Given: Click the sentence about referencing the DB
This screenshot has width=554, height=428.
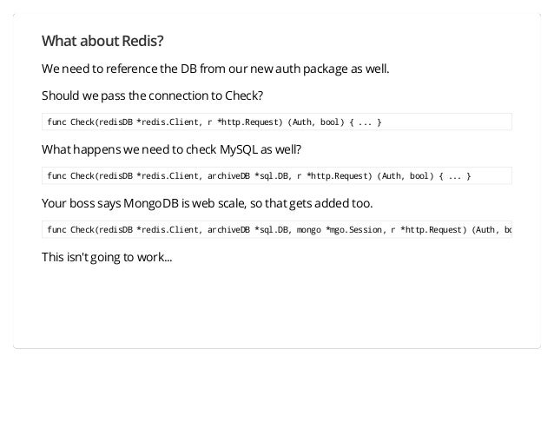Looking at the screenshot, I should (215, 69).
